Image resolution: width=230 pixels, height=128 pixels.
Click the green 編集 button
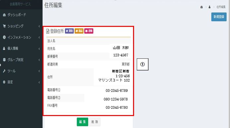pyautogui.click(x=82, y=122)
